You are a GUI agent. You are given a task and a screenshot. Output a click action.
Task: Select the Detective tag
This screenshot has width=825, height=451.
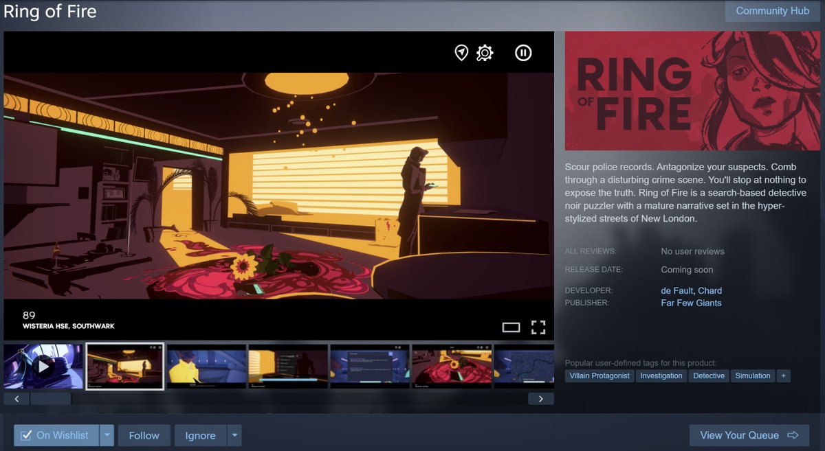click(x=709, y=376)
